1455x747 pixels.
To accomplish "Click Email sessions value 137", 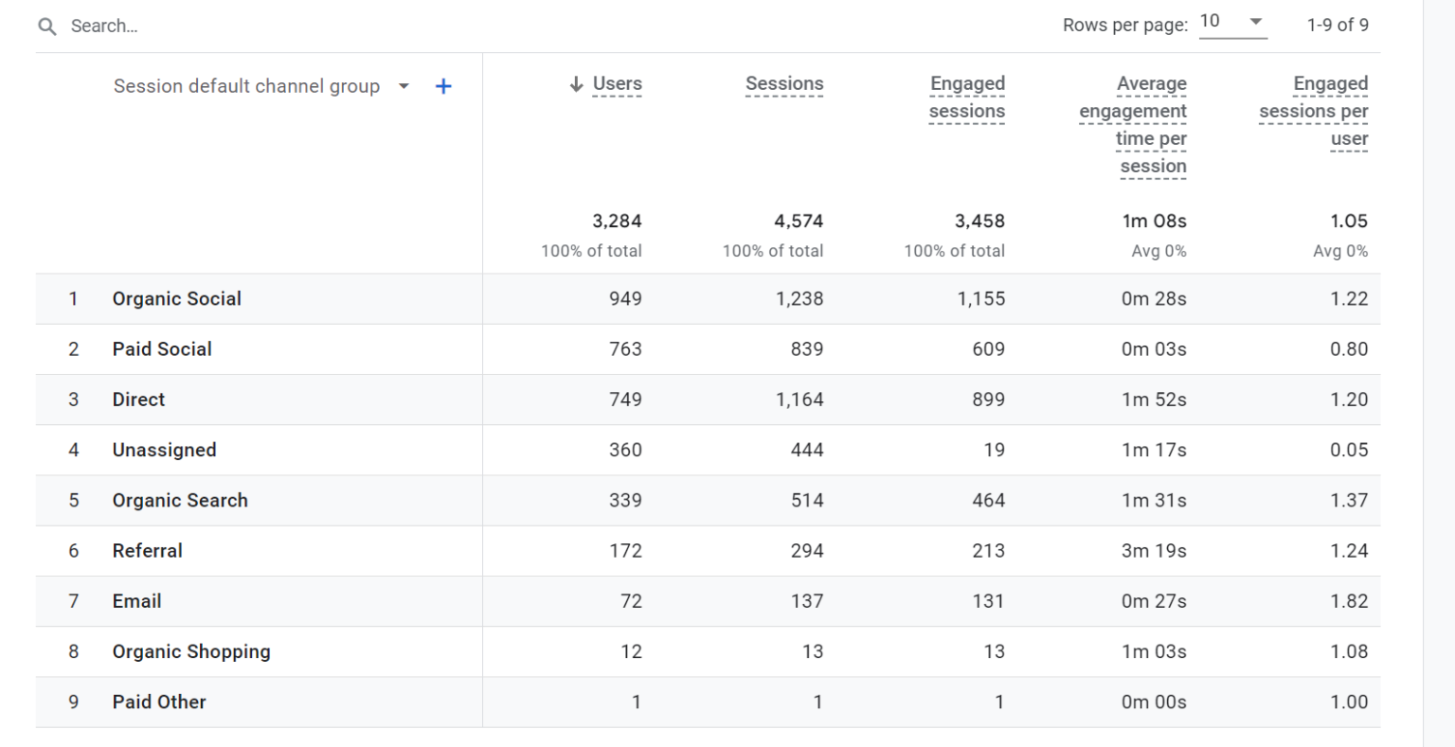I will 807,601.
